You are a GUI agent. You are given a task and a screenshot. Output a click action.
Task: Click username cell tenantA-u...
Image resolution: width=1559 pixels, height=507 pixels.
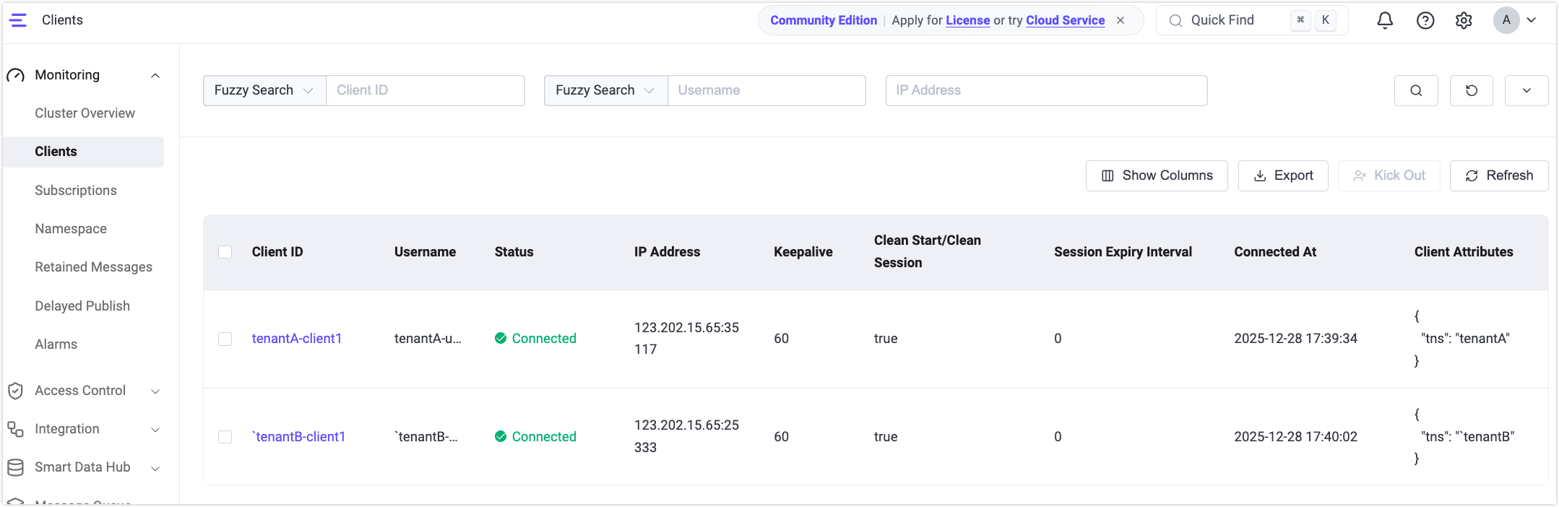click(428, 339)
